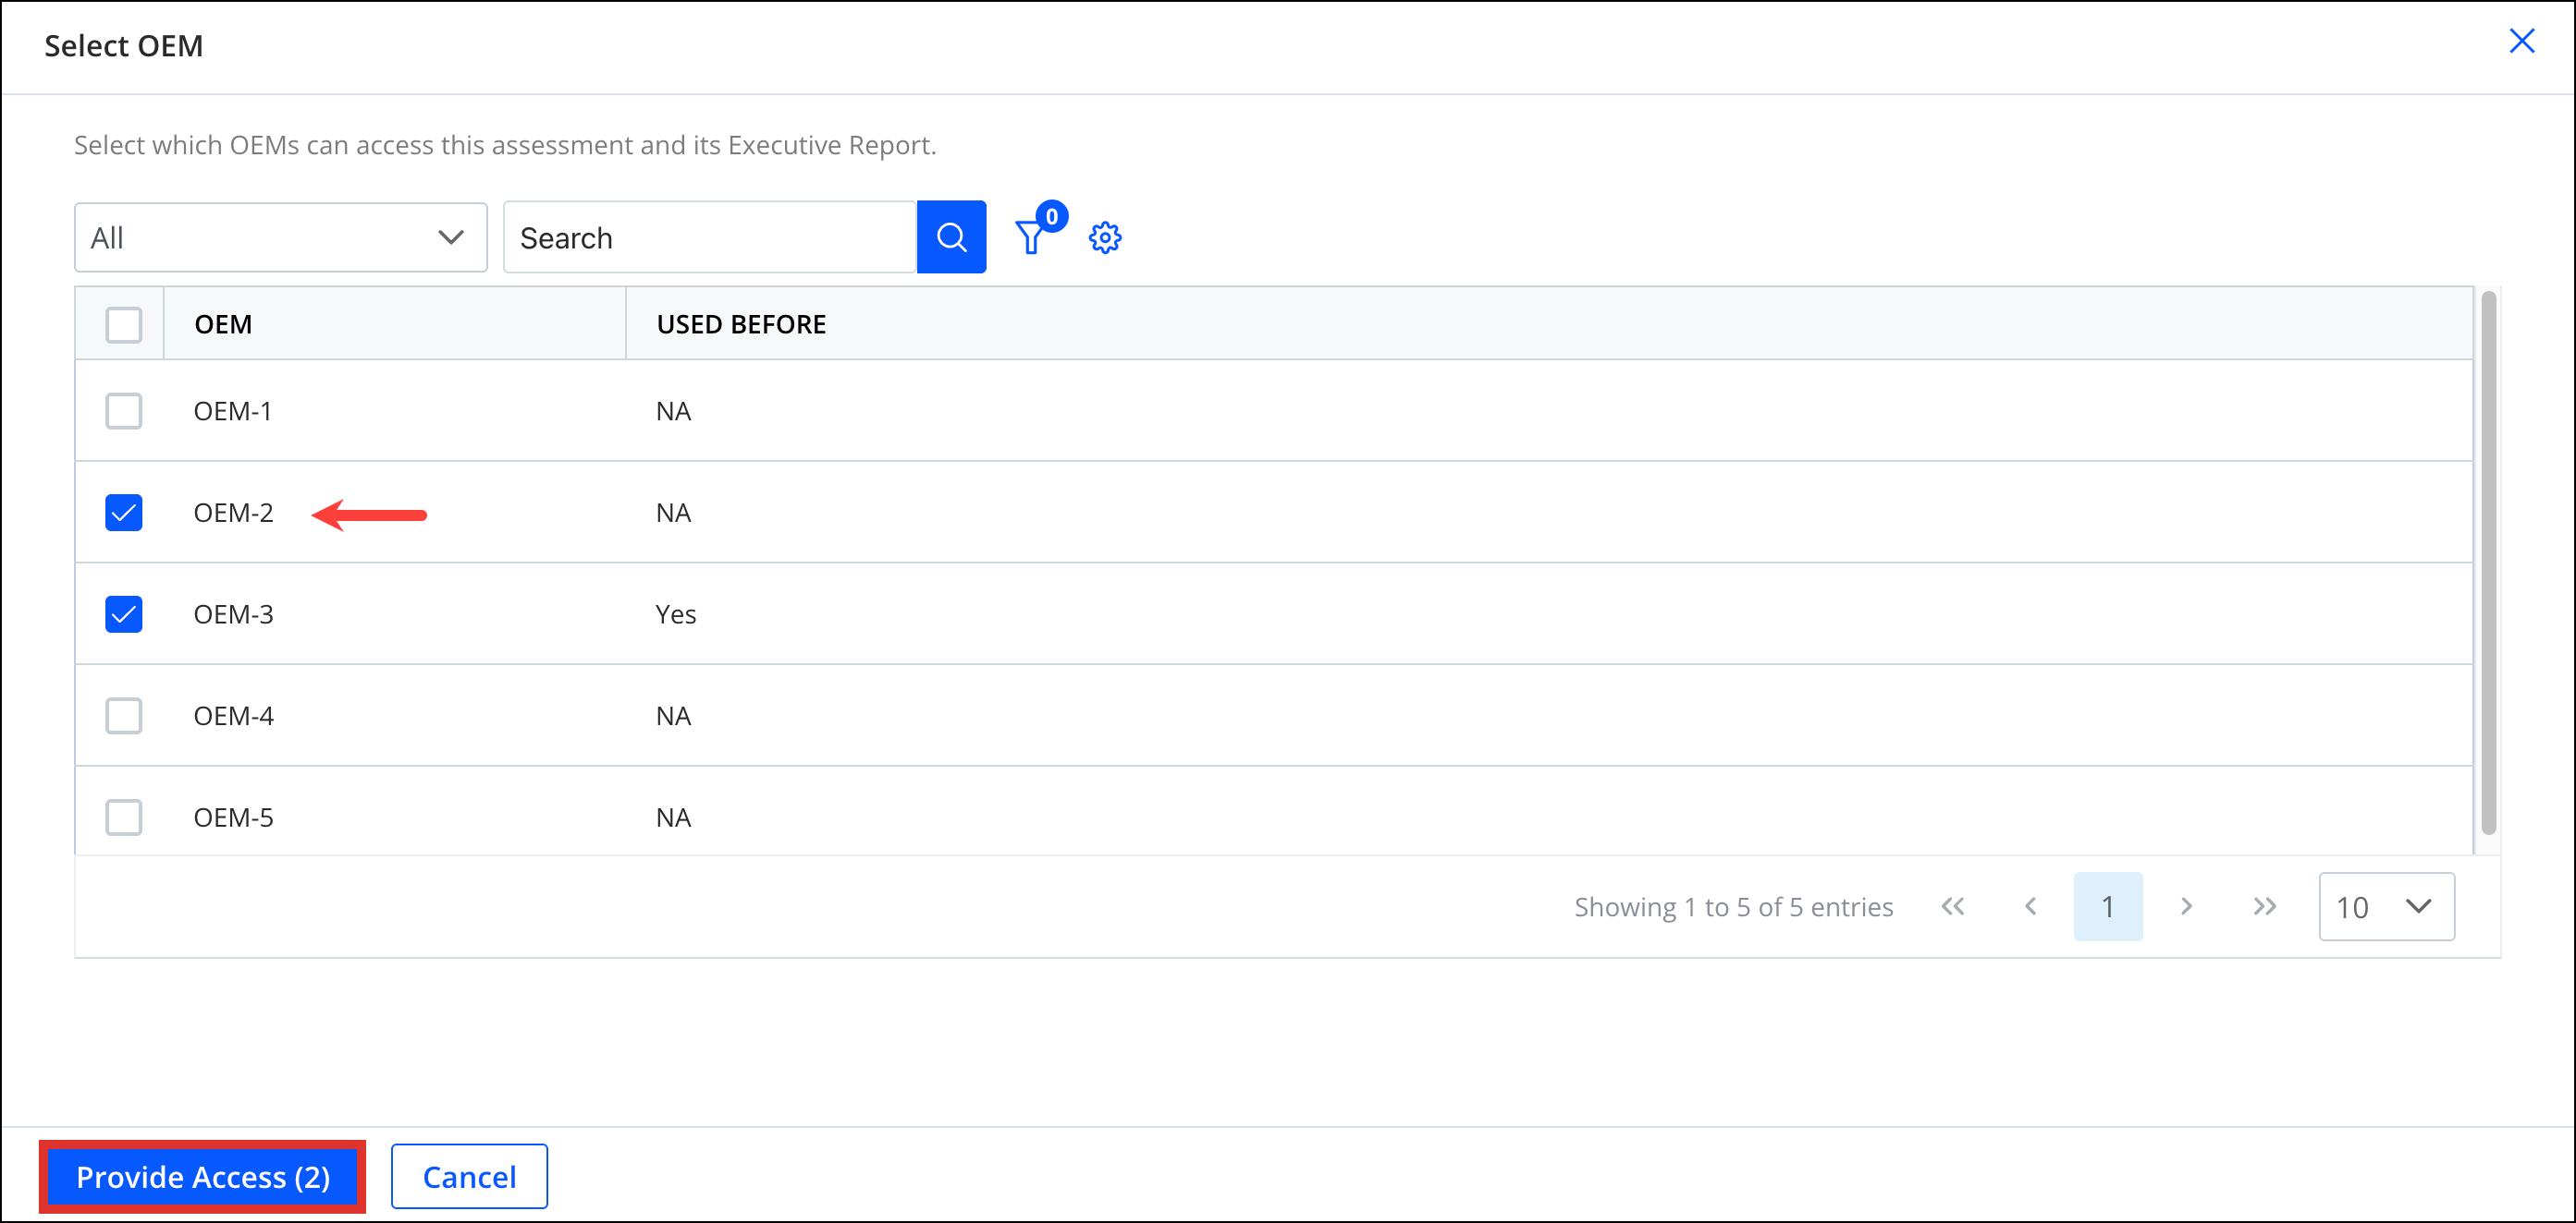
Task: Go to first page of entries
Action: point(1952,906)
